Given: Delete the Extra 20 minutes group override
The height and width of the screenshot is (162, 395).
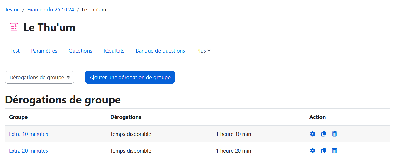Looking at the screenshot, I should 334,151.
